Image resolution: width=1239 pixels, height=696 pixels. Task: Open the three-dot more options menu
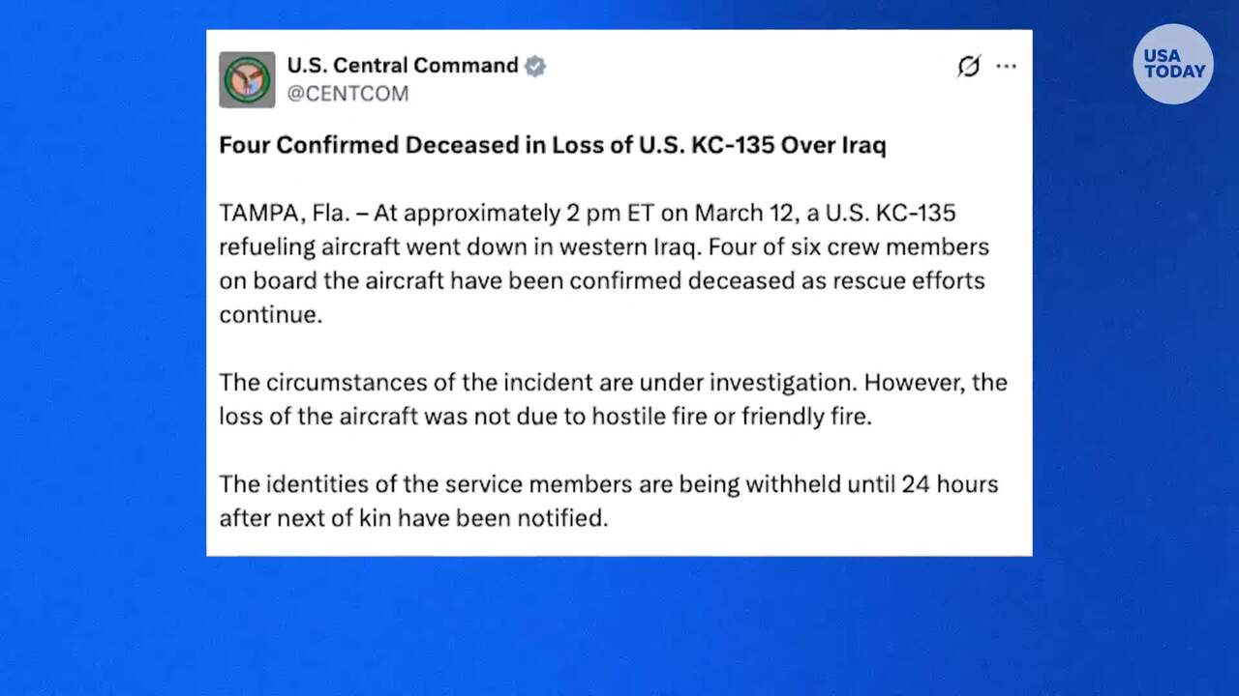1007,66
